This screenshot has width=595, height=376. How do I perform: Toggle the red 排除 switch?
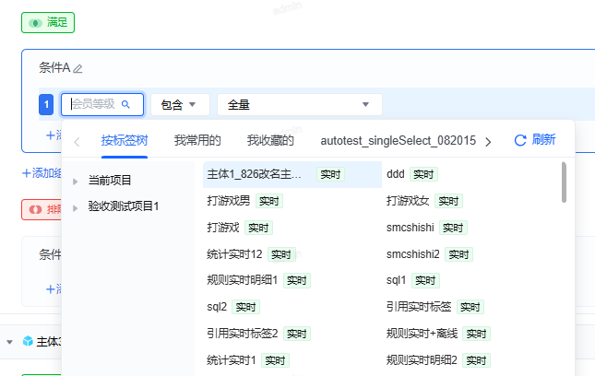[42, 209]
